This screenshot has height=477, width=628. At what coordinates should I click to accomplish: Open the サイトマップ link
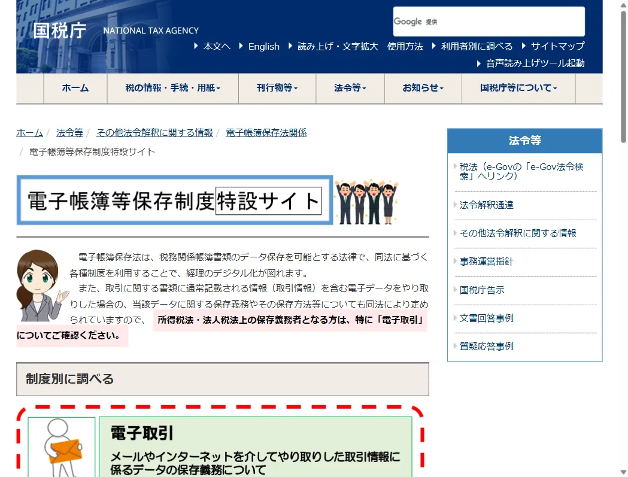pos(557,47)
